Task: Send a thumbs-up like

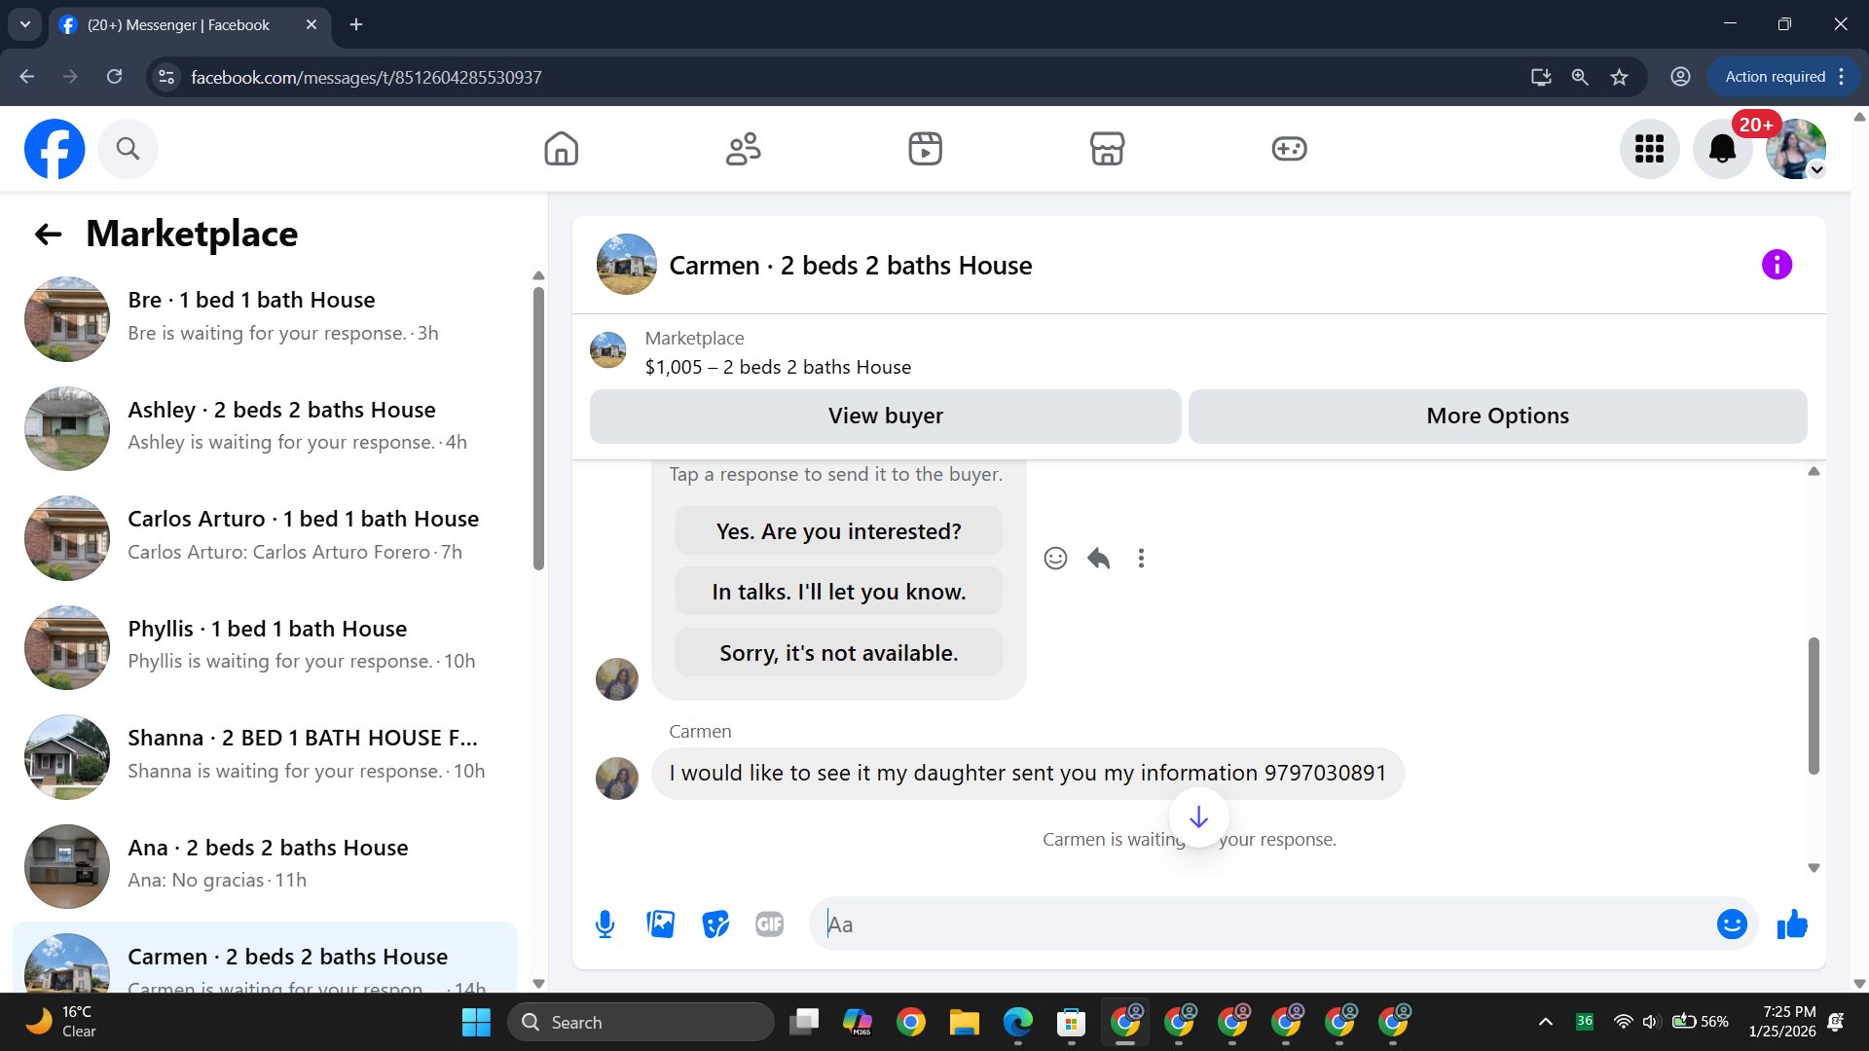Action: (x=1792, y=924)
